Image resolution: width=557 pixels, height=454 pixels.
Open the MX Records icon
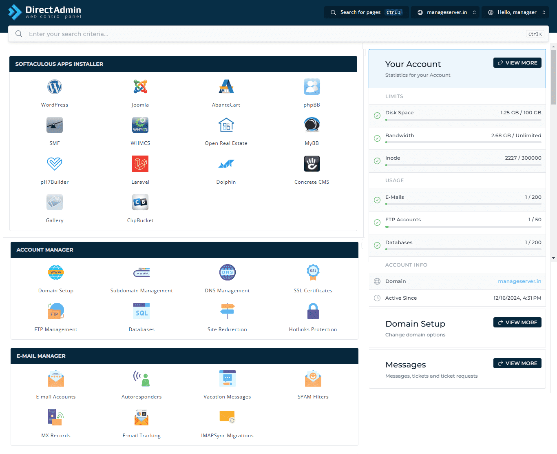click(x=56, y=417)
